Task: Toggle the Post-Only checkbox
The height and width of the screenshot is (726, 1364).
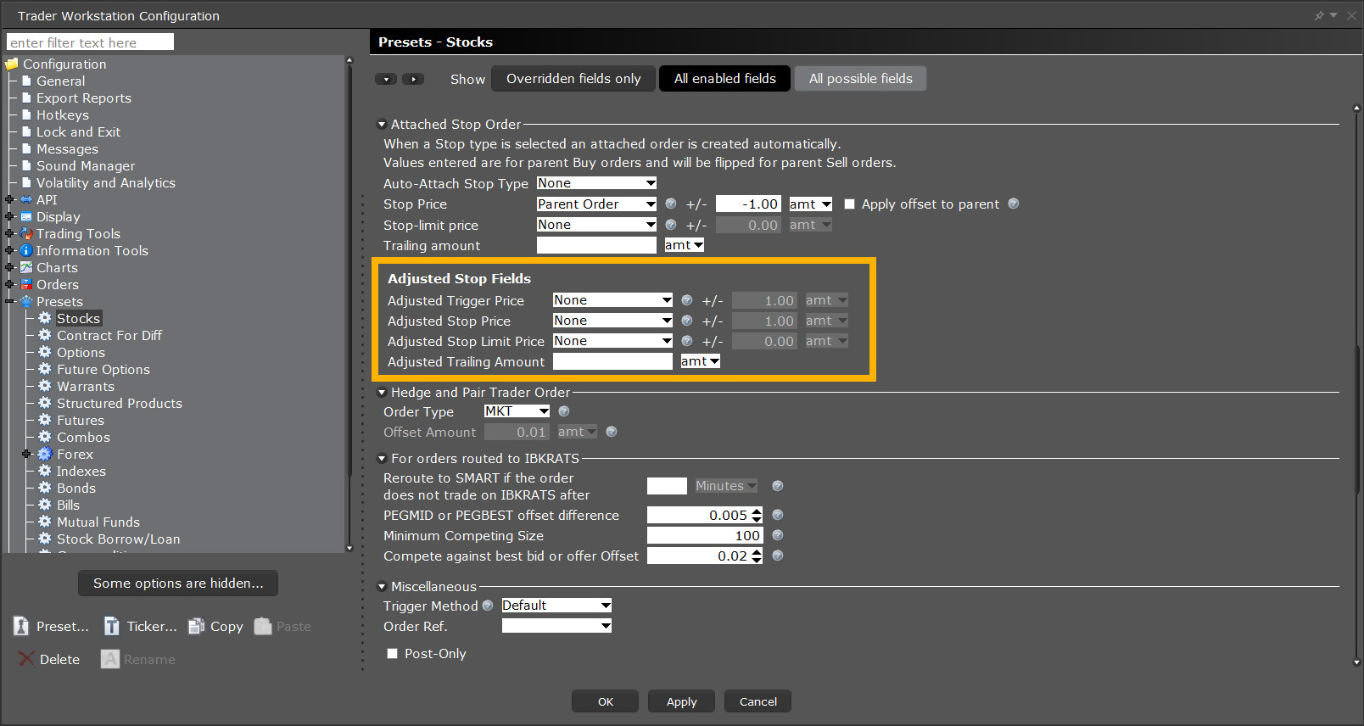Action: tap(393, 654)
